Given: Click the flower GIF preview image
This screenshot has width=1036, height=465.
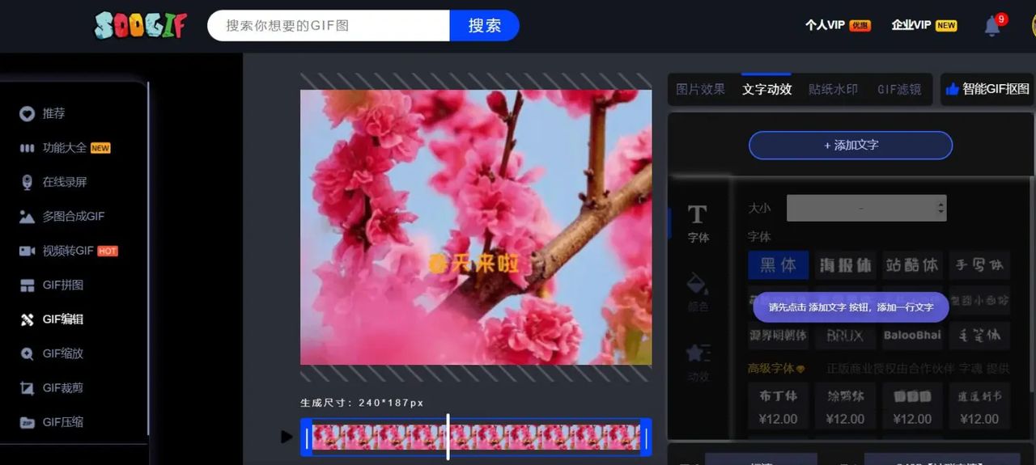Looking at the screenshot, I should coord(476,227).
